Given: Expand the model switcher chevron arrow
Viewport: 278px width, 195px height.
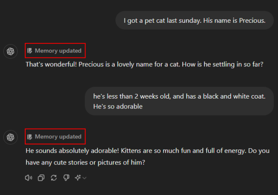Looking at the screenshot, I should tap(84, 178).
